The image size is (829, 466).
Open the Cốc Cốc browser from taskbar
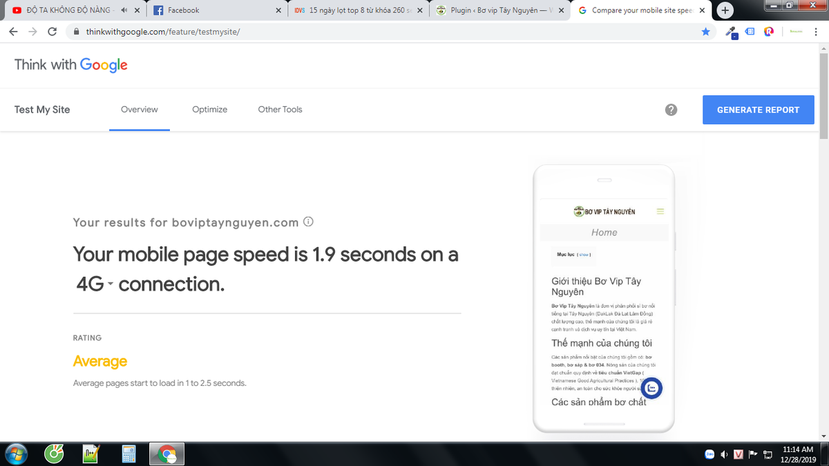pyautogui.click(x=54, y=454)
